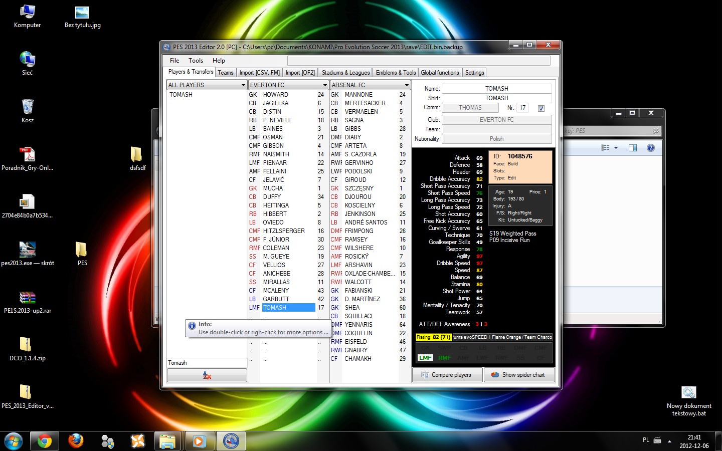
Task: Toggle the RMF position
Action: pos(444,358)
